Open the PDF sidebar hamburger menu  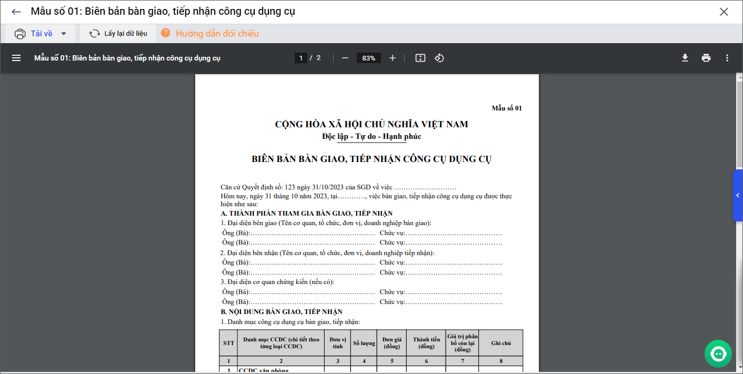[16, 58]
